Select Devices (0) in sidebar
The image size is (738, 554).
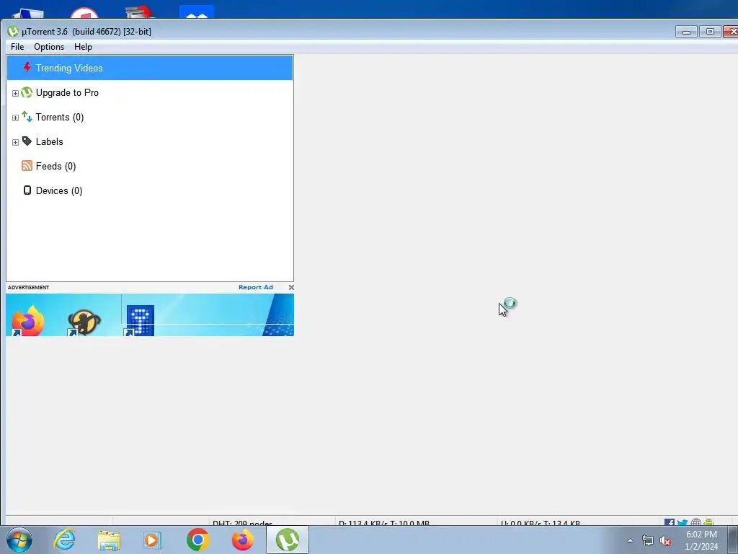59,190
